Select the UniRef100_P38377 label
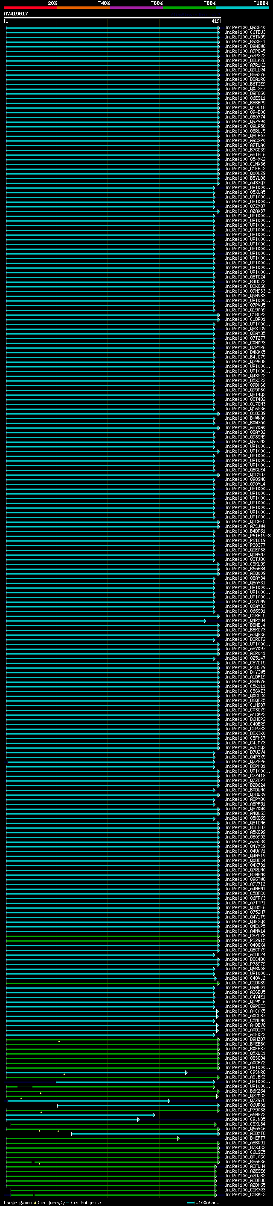 coord(244,545)
